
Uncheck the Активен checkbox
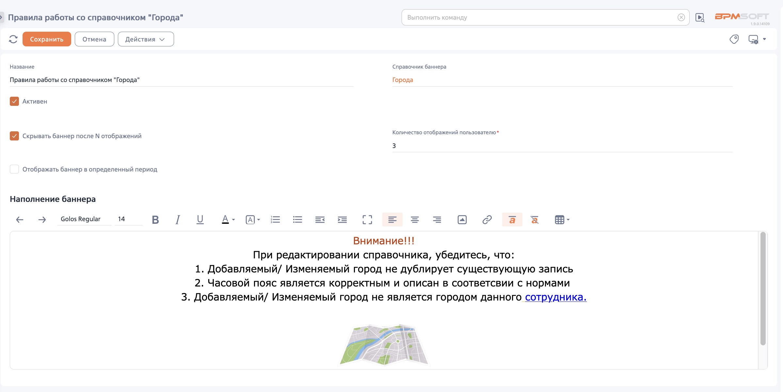[x=14, y=101]
